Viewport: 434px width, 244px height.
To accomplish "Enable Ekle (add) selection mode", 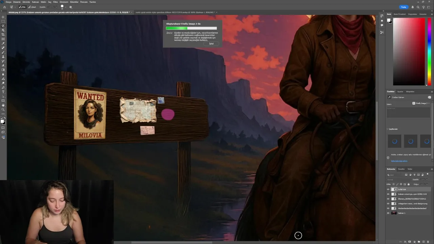I will 22,7.
